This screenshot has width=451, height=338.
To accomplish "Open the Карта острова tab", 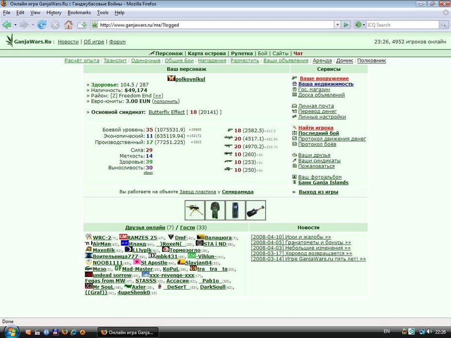I will pos(207,53).
